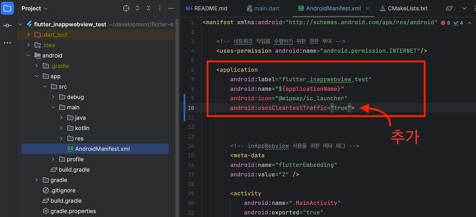The image size is (476, 217).
Task: Open the Project tool window icon
Action: [7, 8]
